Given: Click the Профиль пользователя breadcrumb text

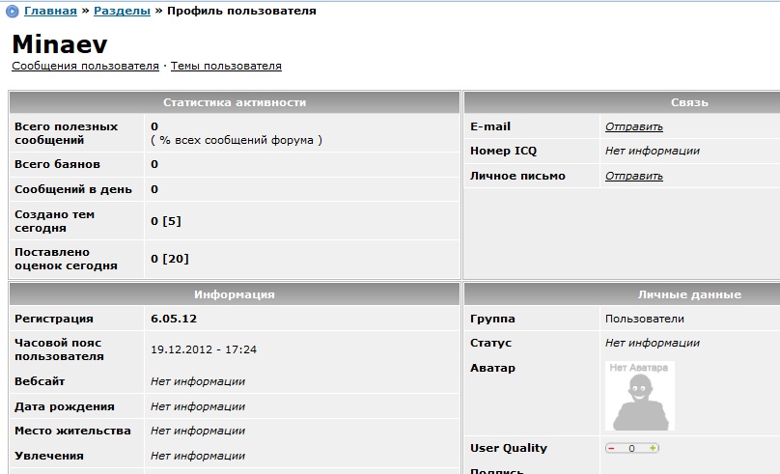Looking at the screenshot, I should pyautogui.click(x=241, y=11).
